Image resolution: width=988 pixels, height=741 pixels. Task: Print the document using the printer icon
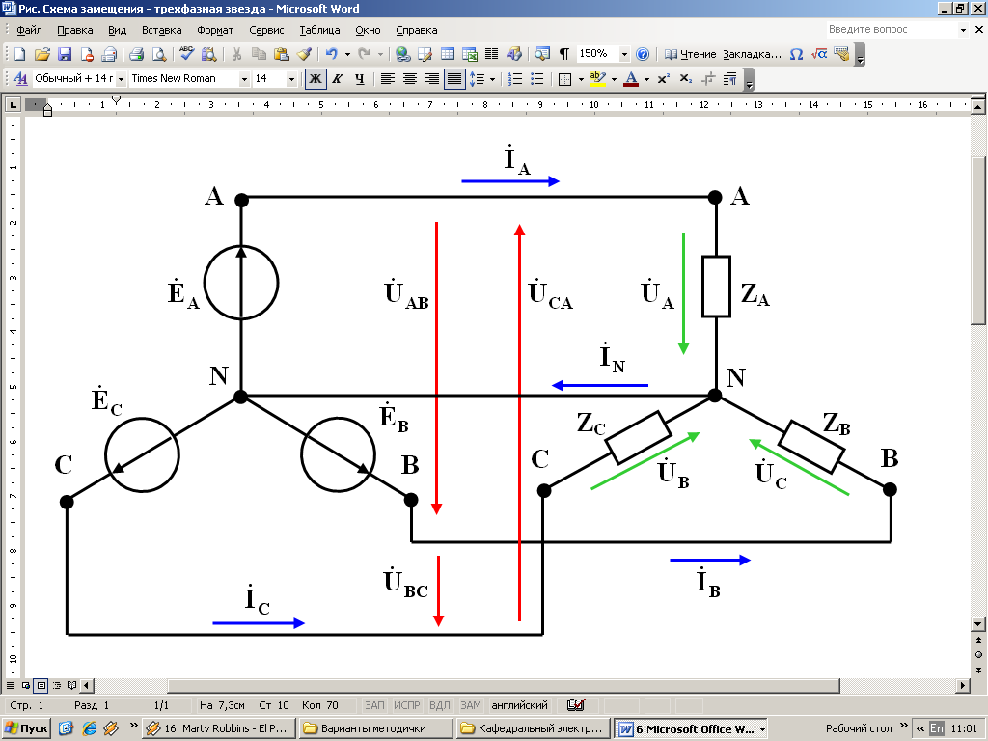(x=137, y=54)
